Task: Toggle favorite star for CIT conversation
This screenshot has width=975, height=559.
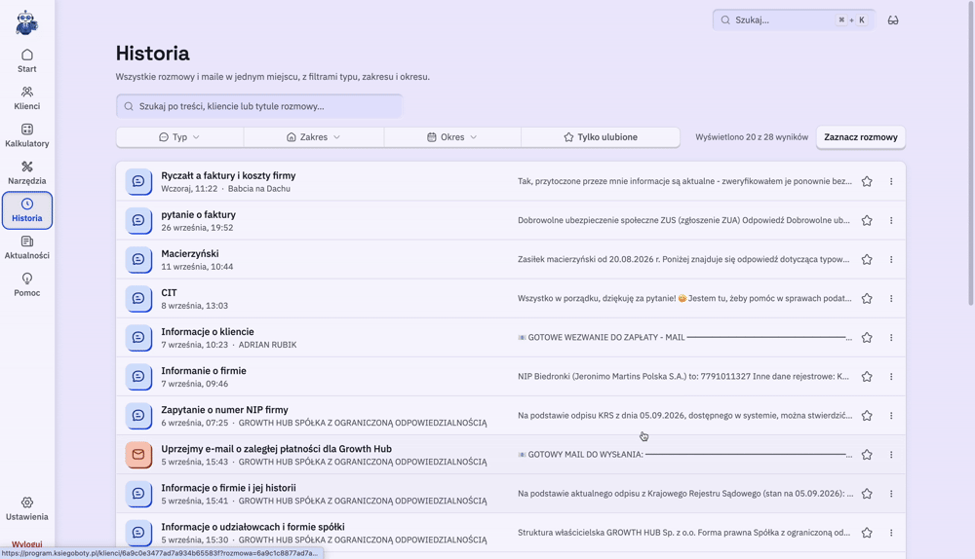Action: 867,299
